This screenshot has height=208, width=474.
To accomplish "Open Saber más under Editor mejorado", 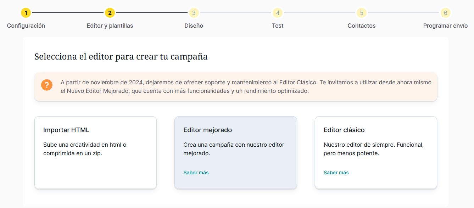I will pyautogui.click(x=196, y=173).
